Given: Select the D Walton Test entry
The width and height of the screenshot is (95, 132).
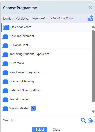Looking at the screenshot, I should coord(46,45).
